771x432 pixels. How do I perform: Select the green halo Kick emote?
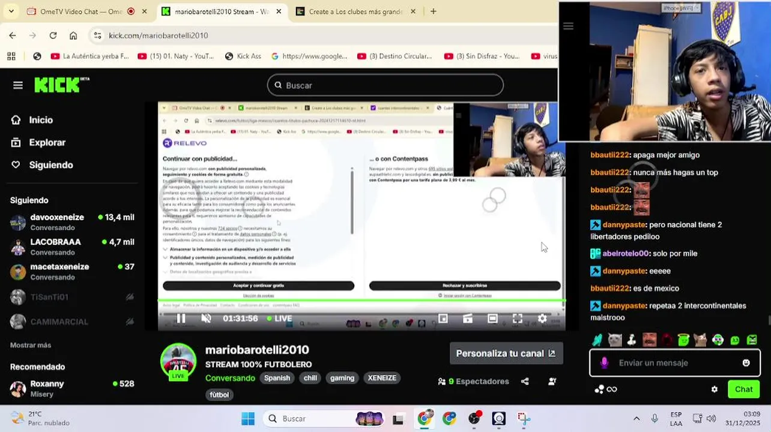point(683,340)
